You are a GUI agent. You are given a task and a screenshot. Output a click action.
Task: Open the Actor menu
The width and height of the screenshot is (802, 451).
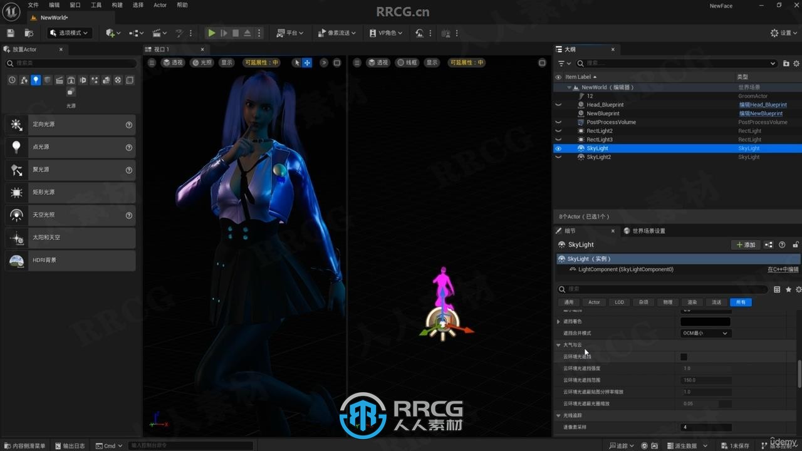[x=160, y=5]
